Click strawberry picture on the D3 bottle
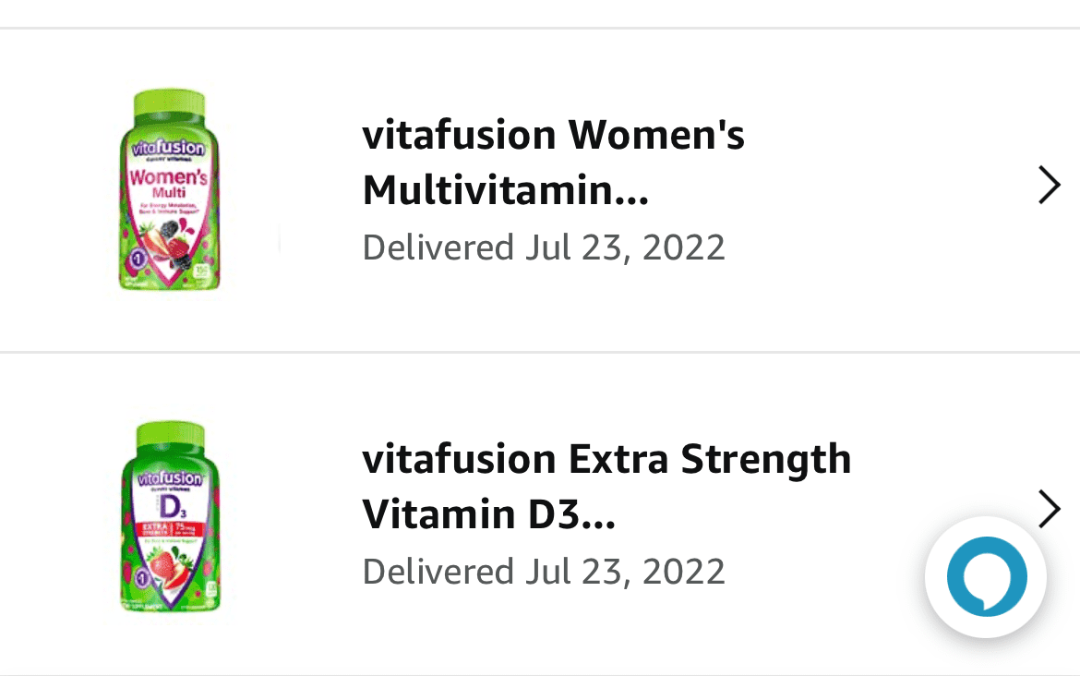The height and width of the screenshot is (676, 1080). click(166, 564)
